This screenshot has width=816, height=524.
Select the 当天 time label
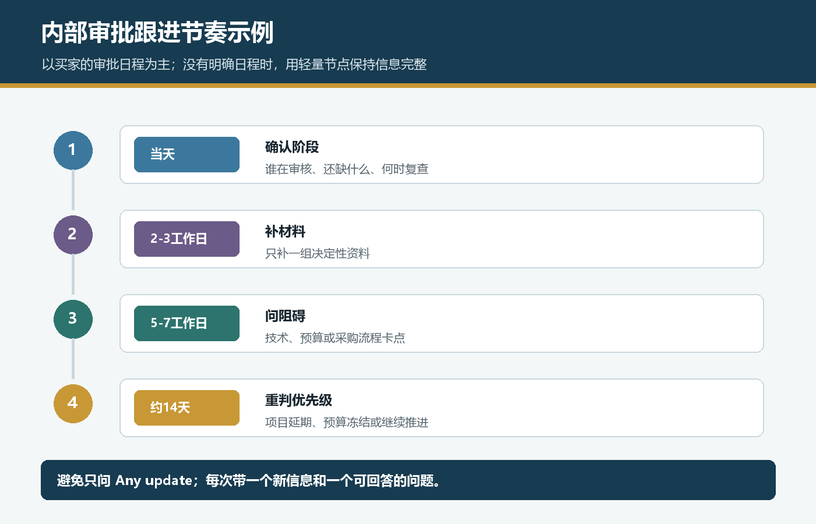(x=187, y=154)
